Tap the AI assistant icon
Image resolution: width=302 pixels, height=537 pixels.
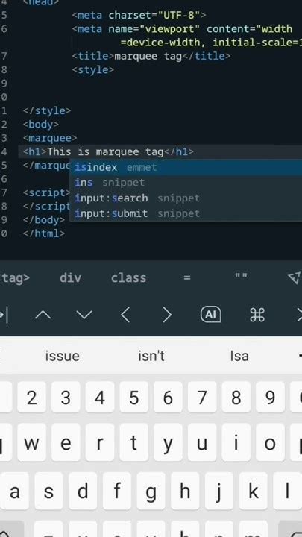pyautogui.click(x=210, y=315)
